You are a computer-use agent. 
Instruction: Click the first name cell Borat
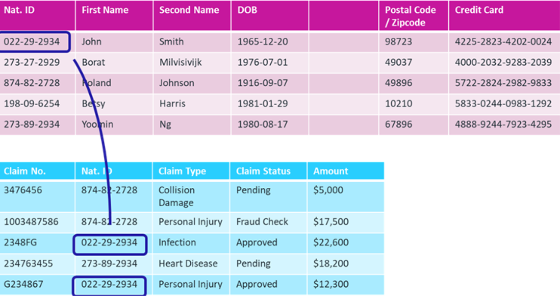point(94,62)
